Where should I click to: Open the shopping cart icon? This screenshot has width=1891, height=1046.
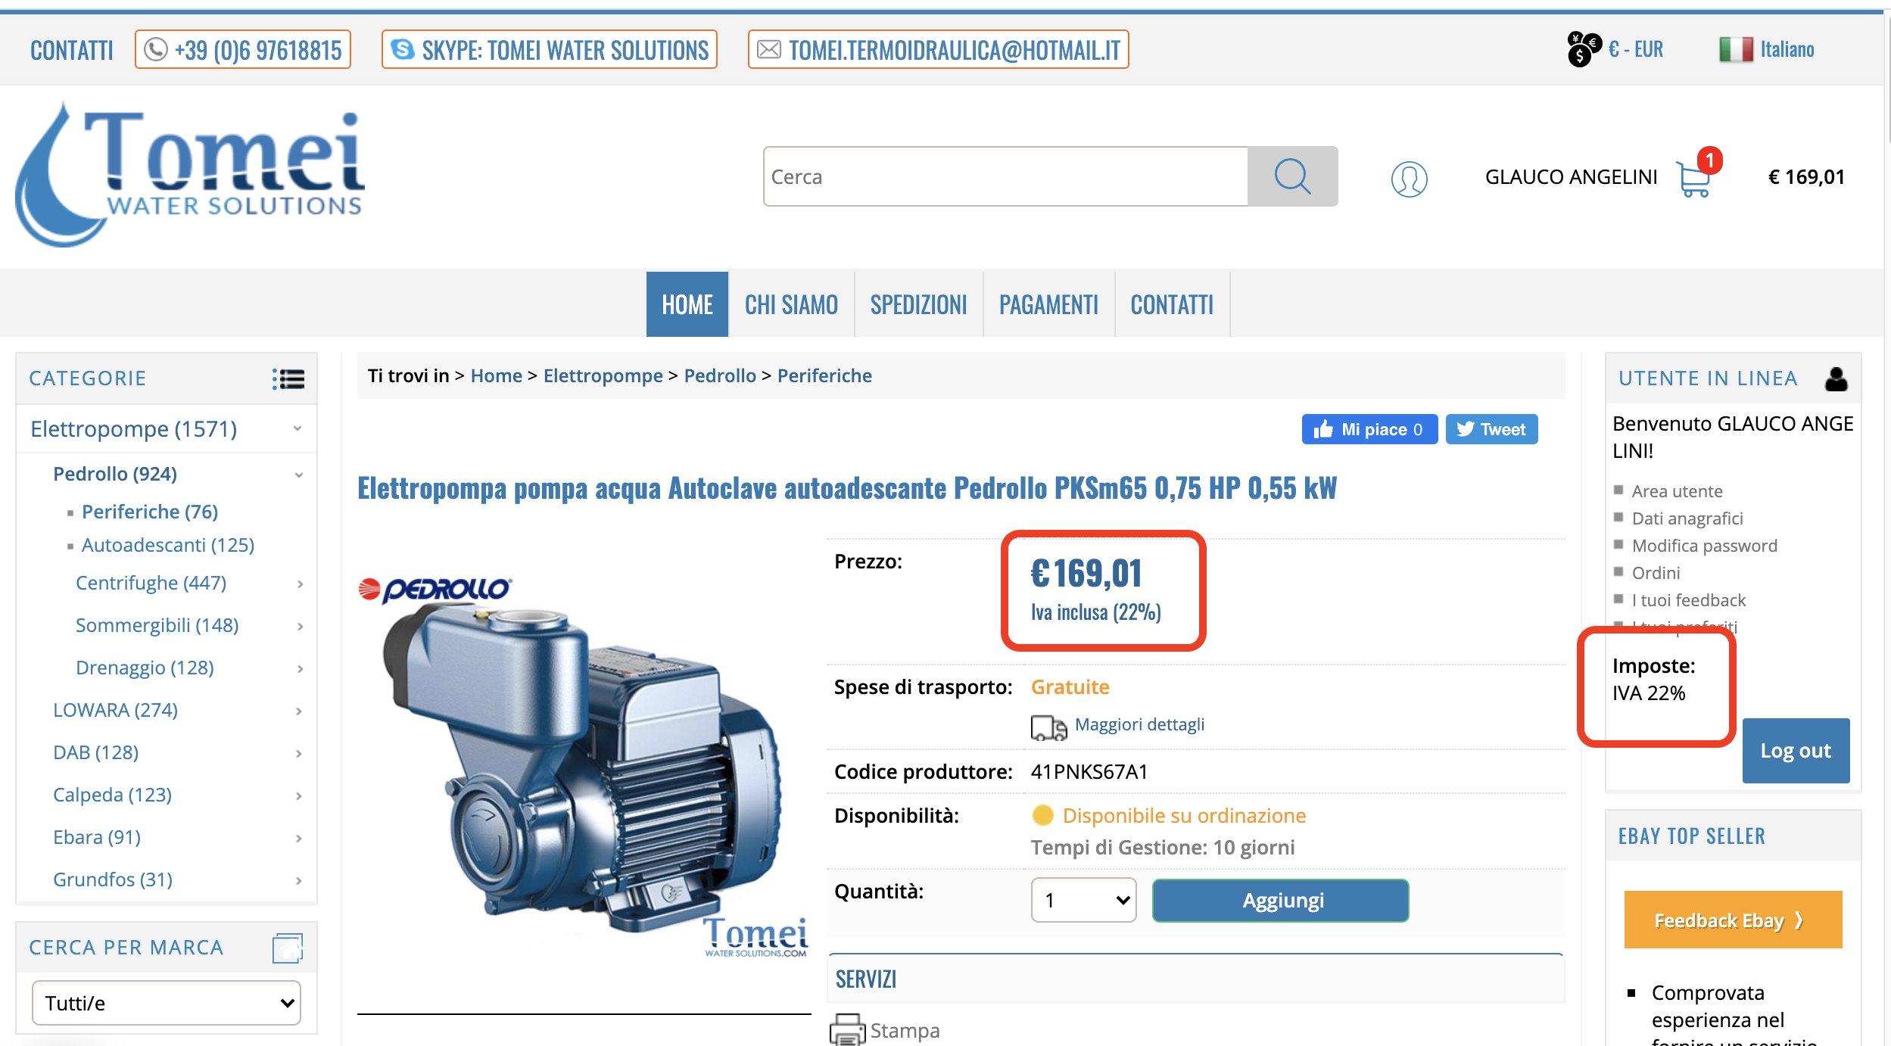pos(1693,179)
